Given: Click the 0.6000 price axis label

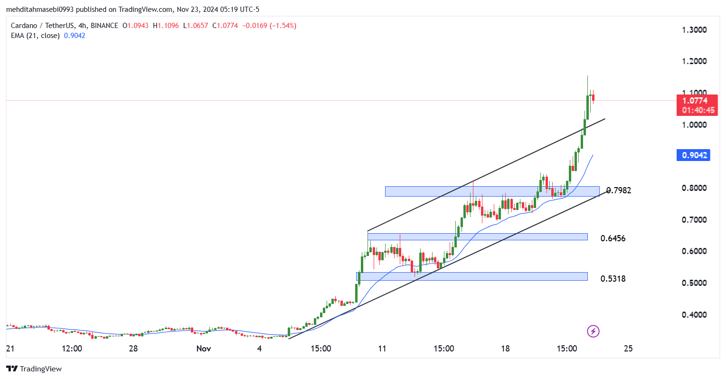Looking at the screenshot, I should [x=694, y=251].
